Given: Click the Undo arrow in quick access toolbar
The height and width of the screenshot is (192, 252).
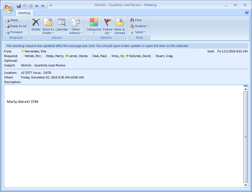Looking at the screenshot, I should [25, 6].
